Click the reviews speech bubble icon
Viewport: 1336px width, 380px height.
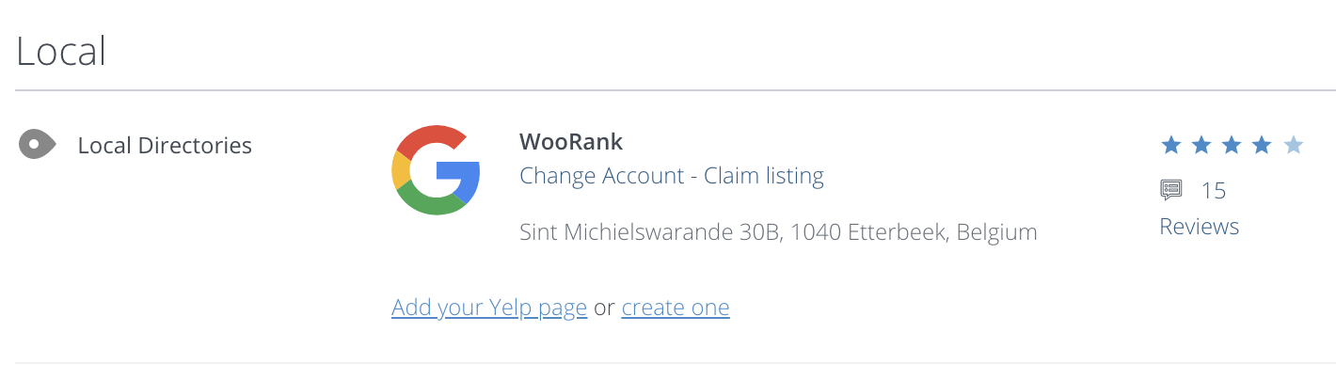(1170, 191)
